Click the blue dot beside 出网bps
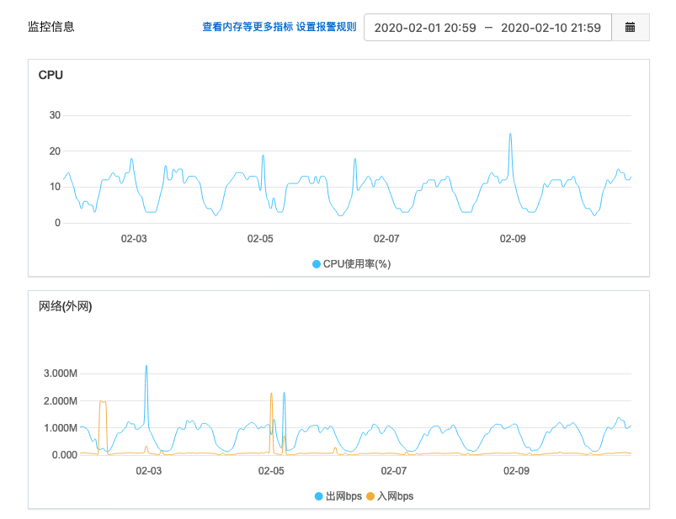This screenshot has width=676, height=519. point(319,496)
